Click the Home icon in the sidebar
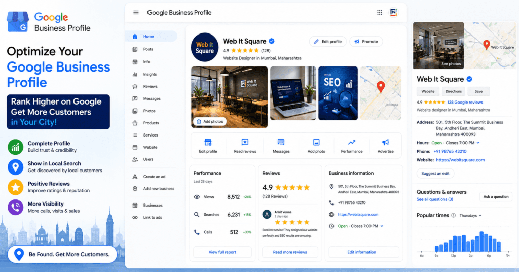 pyautogui.click(x=135, y=37)
